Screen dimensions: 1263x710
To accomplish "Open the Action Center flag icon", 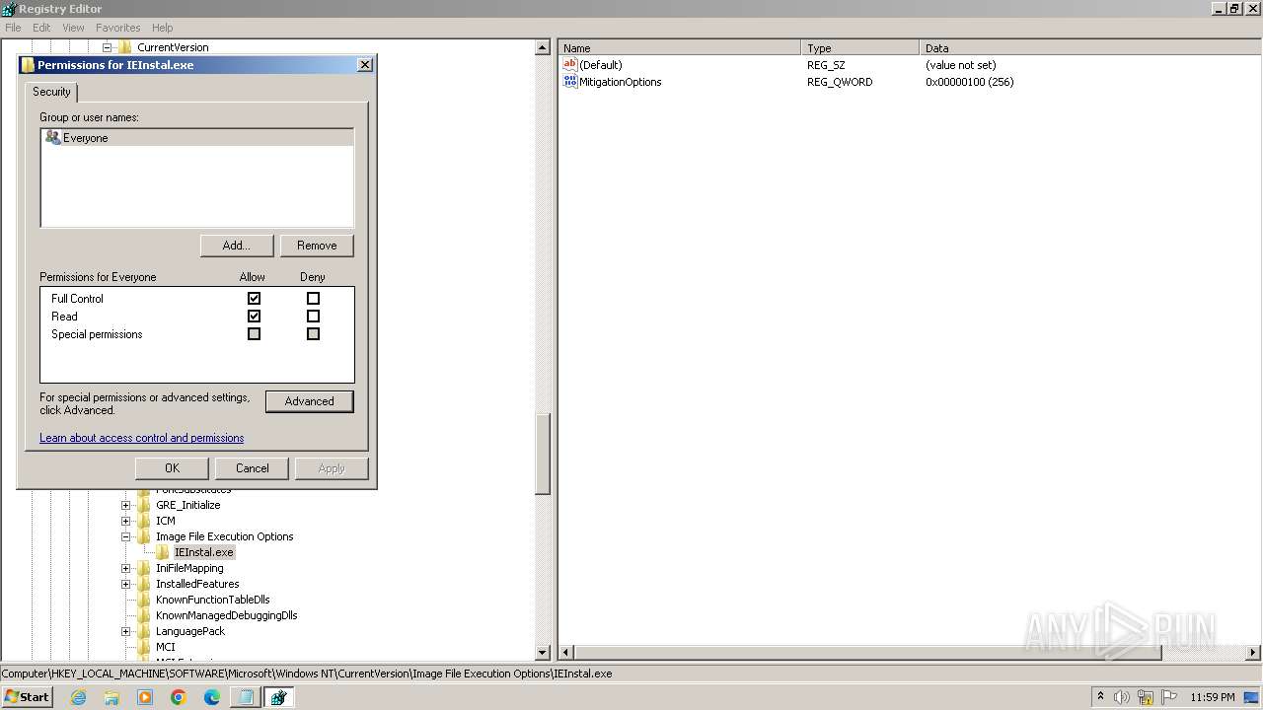I will pyautogui.click(x=1169, y=697).
